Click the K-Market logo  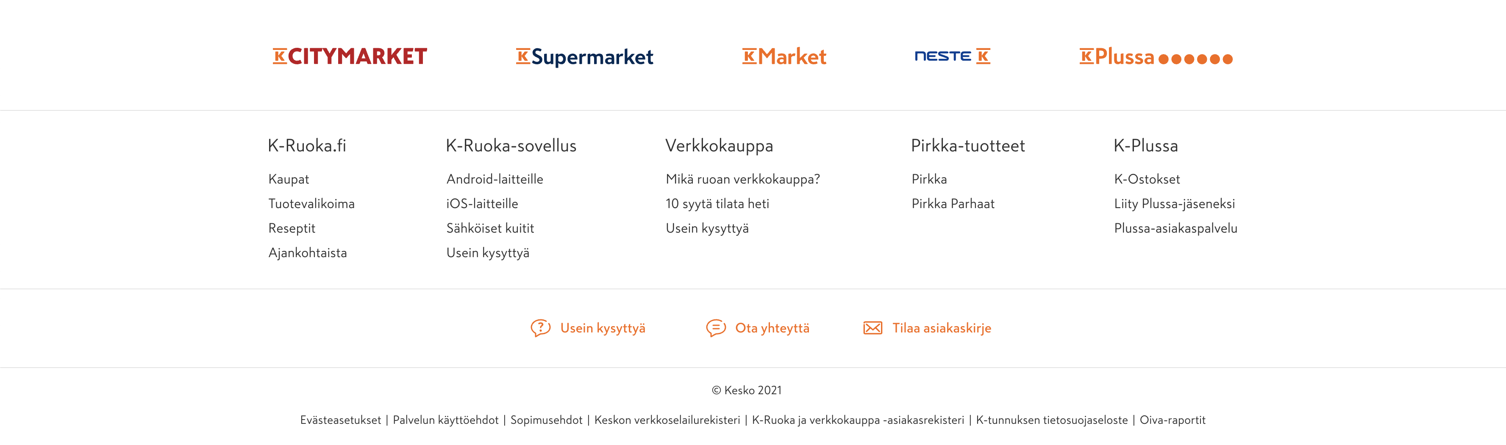(784, 57)
